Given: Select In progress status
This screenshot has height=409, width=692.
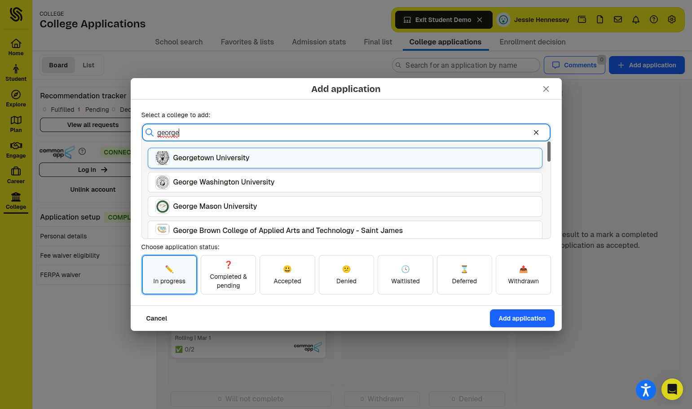Looking at the screenshot, I should point(169,275).
